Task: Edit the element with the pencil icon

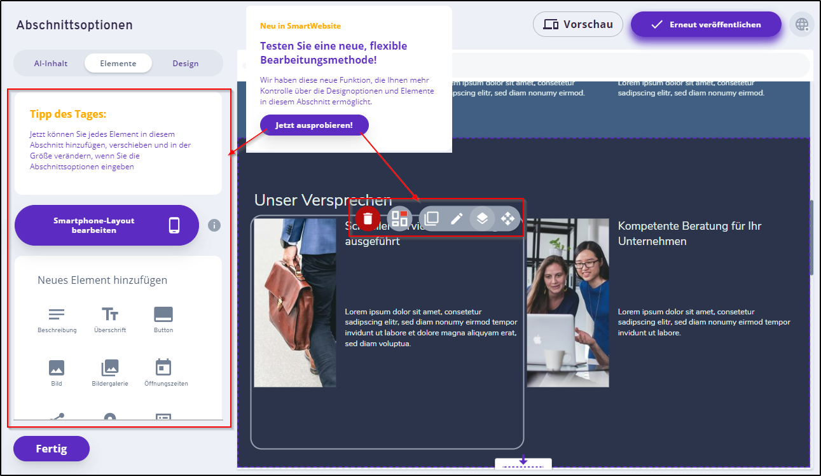Action: coord(457,218)
